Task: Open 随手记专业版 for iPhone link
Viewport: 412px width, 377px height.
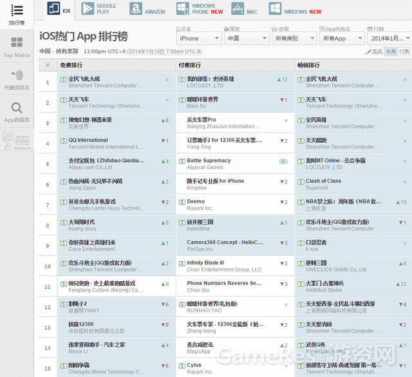Action: (216, 181)
